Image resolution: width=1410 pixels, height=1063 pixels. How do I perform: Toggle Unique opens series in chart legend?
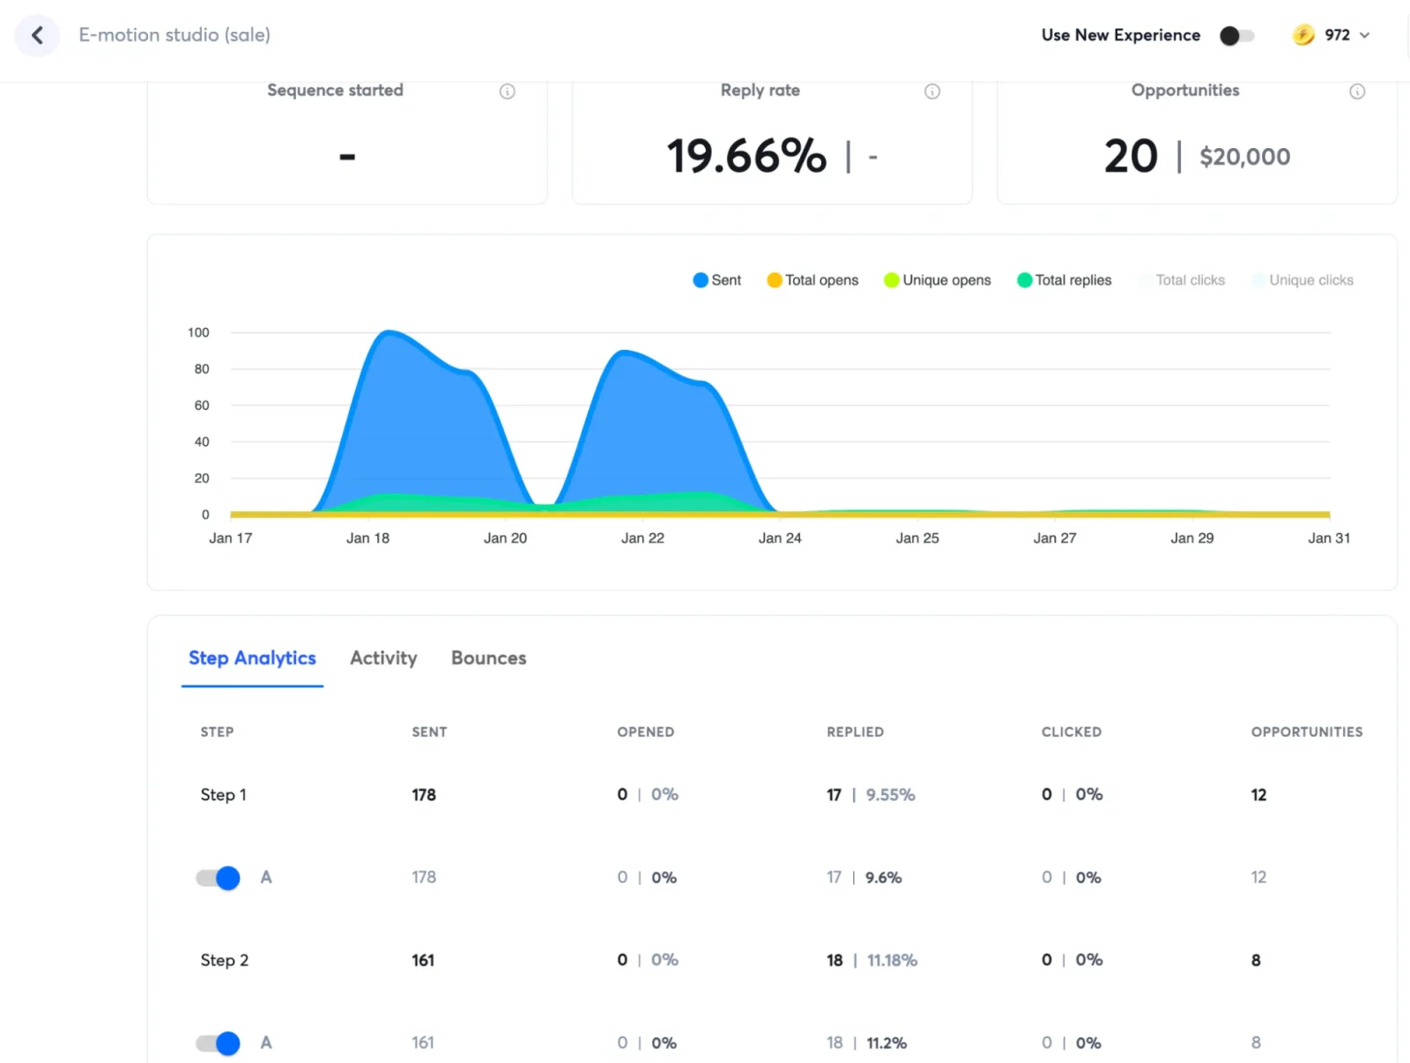click(x=938, y=280)
